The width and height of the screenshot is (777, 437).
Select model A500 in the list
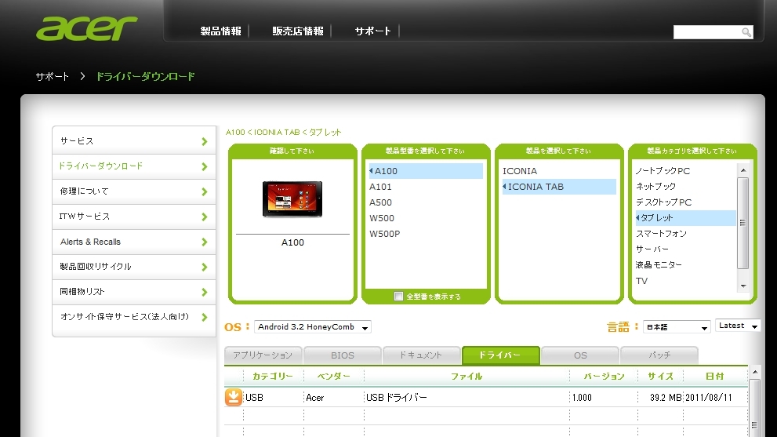[380, 203]
